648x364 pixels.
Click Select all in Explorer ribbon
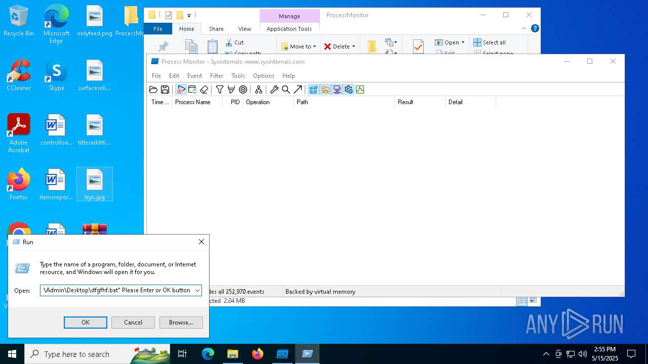coord(490,42)
